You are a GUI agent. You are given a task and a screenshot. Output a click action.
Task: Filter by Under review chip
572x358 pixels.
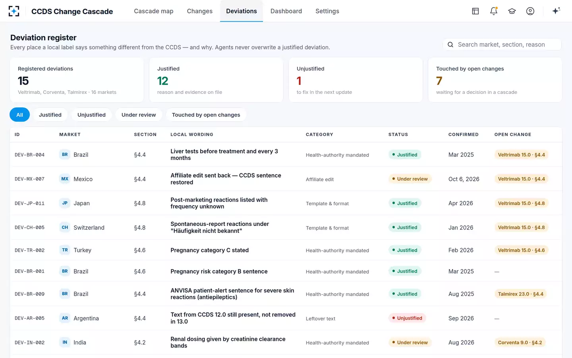coord(139,115)
